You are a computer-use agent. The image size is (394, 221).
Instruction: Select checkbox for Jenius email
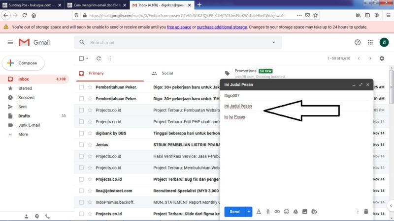point(81,145)
